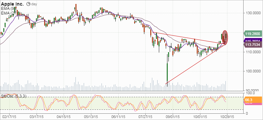Click the 90.0000 price axis label

(252, 90)
